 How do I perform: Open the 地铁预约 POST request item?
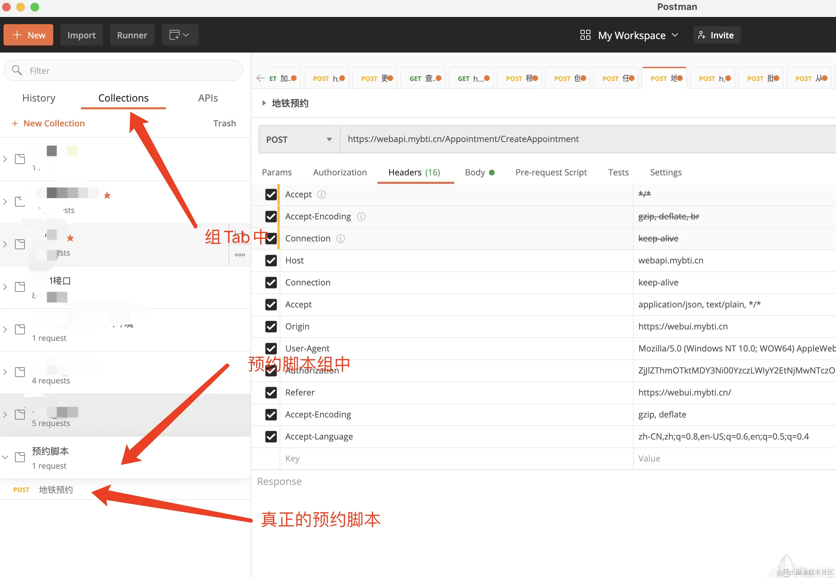tap(56, 490)
